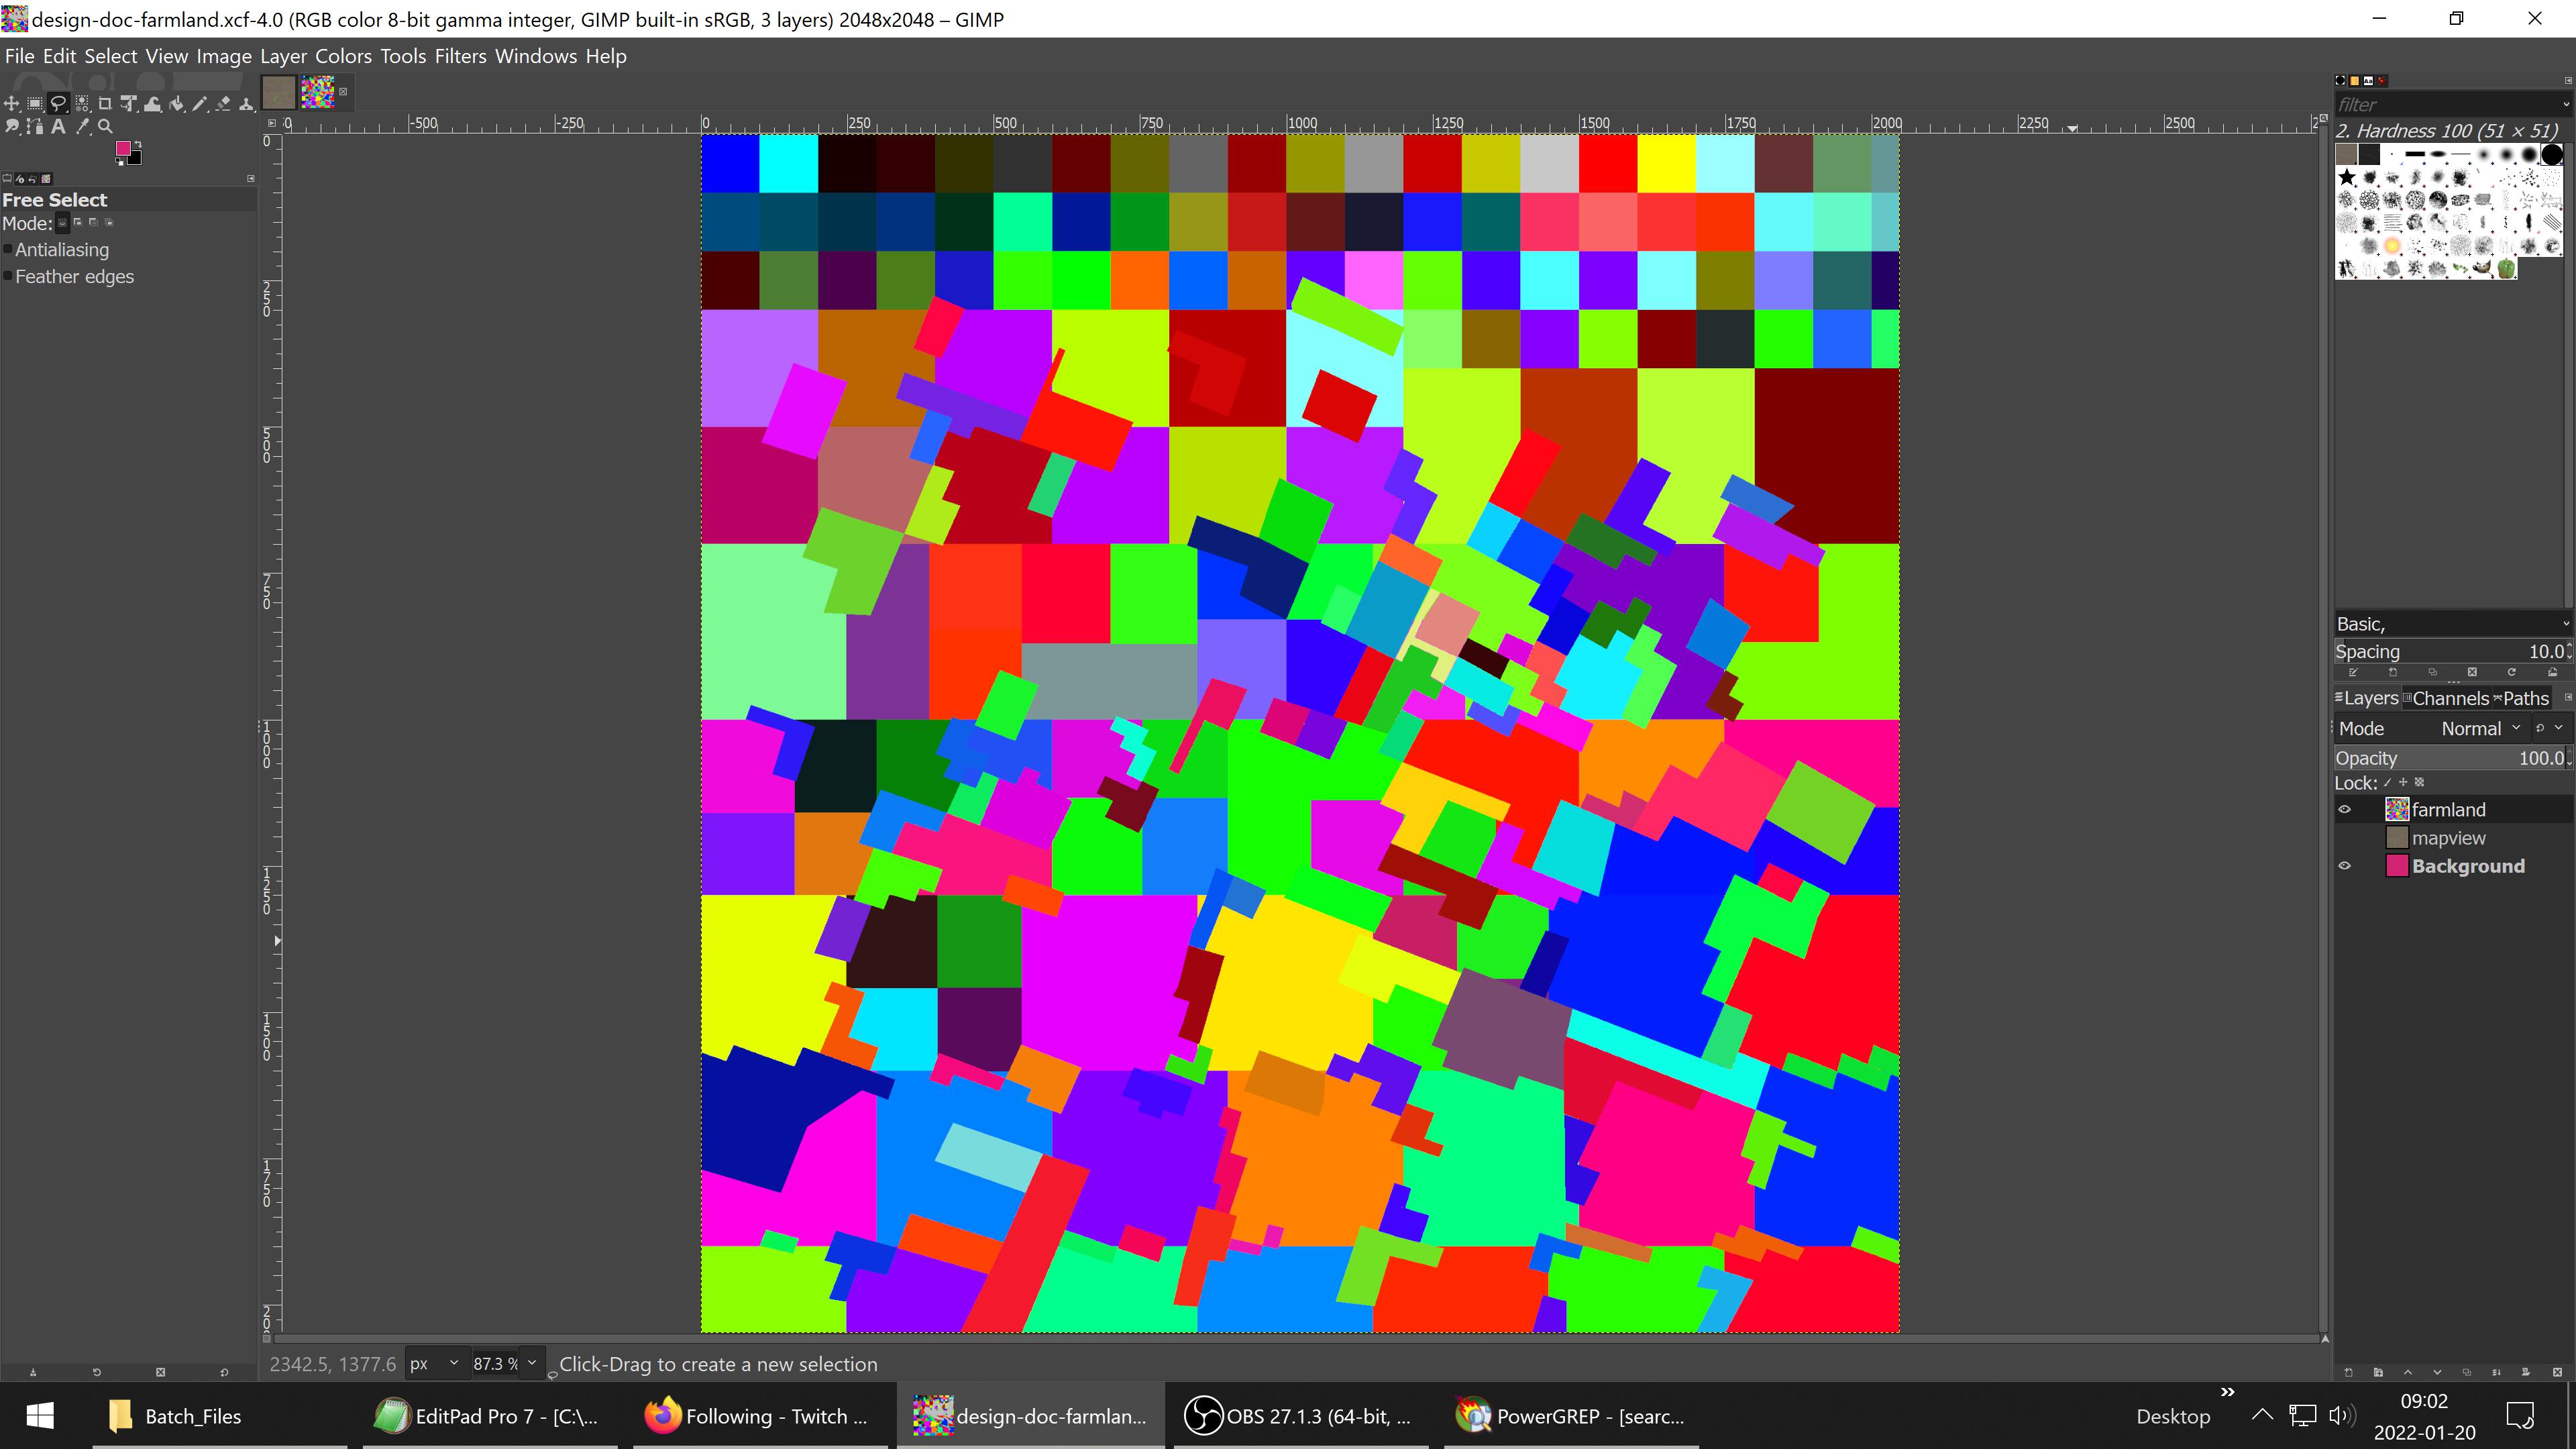Select the Pencil tool
The height and width of the screenshot is (1449, 2576).
[200, 103]
